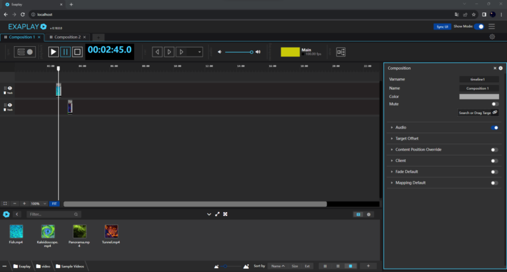Click the speaker icon right of volume slider
The image size is (507, 272).
point(258,51)
